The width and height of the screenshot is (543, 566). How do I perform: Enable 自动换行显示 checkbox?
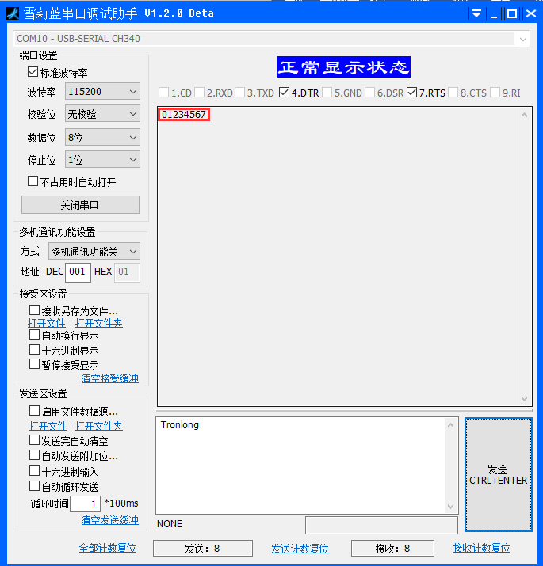coord(34,335)
